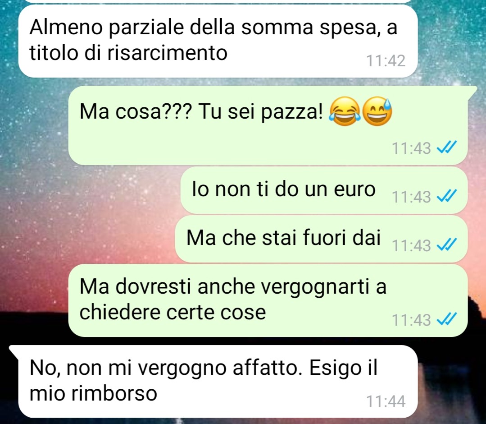
Task: Tap read checkmarks on 'Ma che stai fuori dai'
Action: (447, 245)
